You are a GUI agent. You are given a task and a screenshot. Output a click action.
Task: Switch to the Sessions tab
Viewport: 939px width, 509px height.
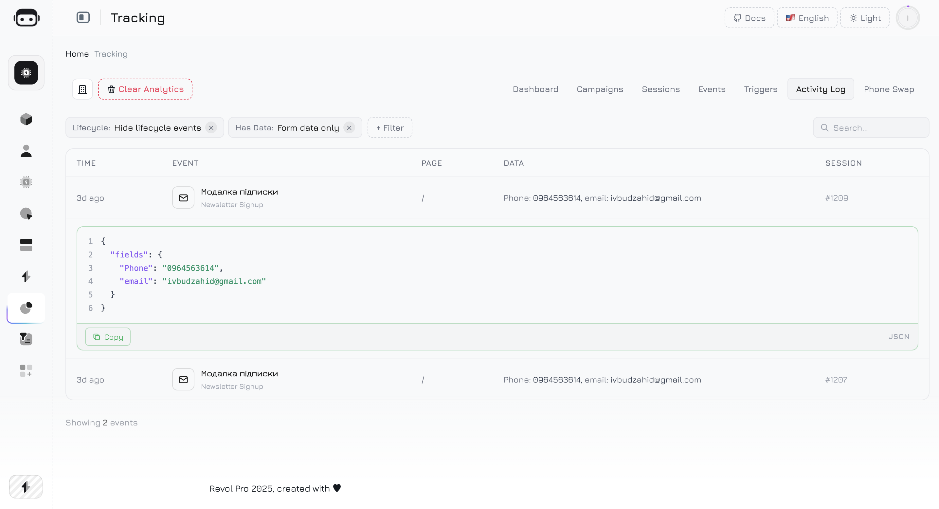pyautogui.click(x=660, y=89)
